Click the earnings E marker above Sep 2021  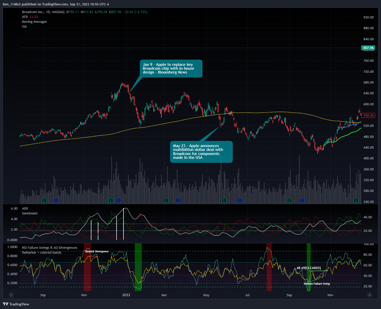[44, 200]
